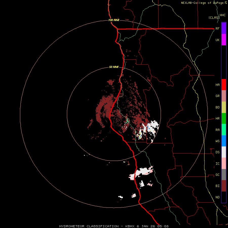Choose the dusty pink GR legend swatch
Screen dimensions: 228x228
(x=224, y=96)
